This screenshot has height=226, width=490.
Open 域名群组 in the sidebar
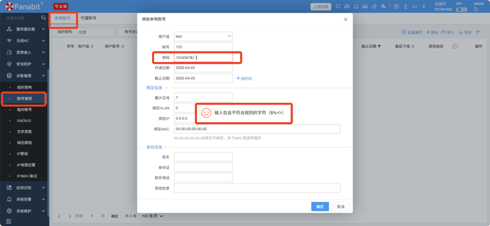[24, 143]
